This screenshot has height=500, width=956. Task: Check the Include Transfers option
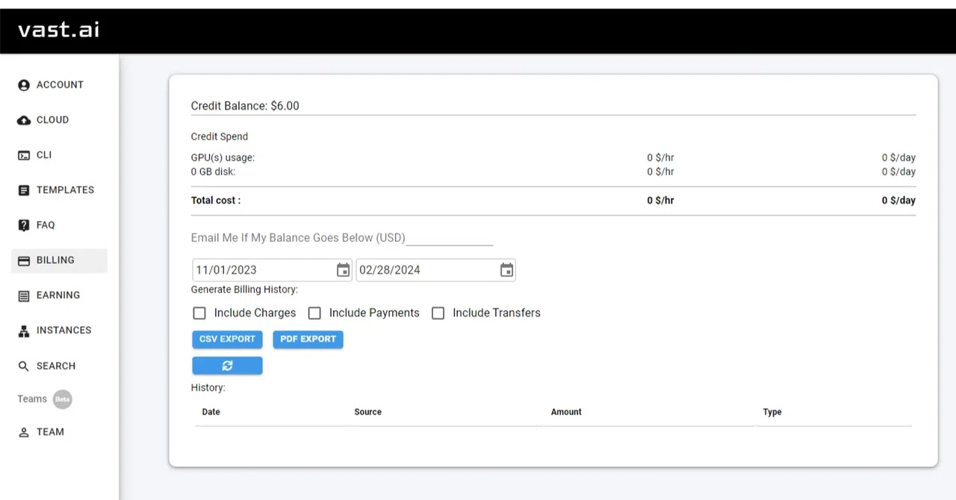[x=438, y=313]
